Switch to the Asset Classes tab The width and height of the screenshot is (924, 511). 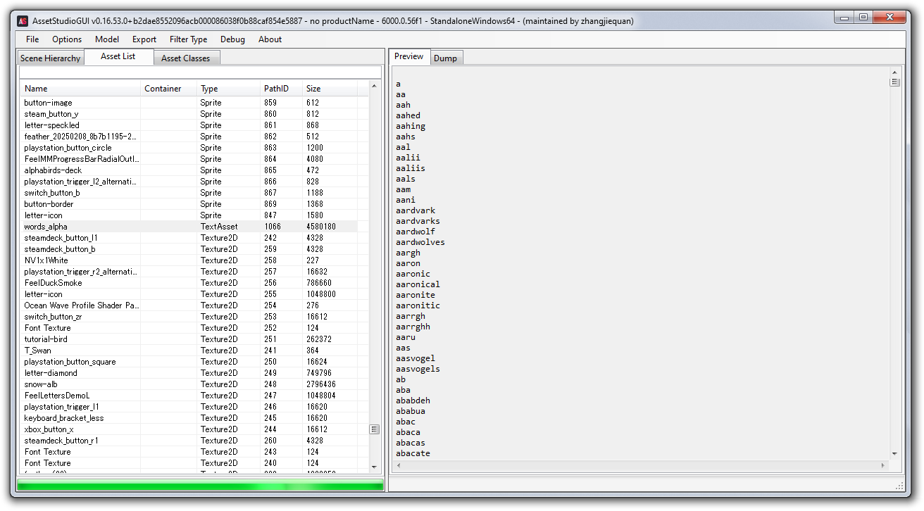(185, 58)
